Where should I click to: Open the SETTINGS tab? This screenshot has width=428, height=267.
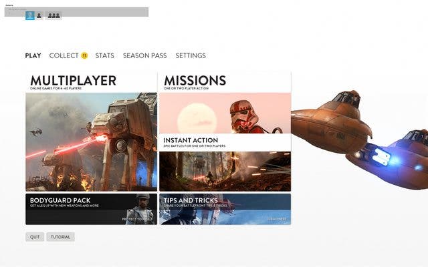pyautogui.click(x=191, y=55)
